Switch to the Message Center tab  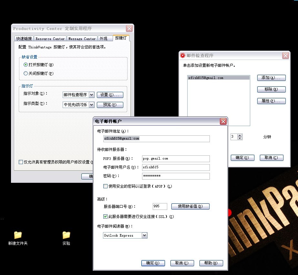click(x=82, y=39)
